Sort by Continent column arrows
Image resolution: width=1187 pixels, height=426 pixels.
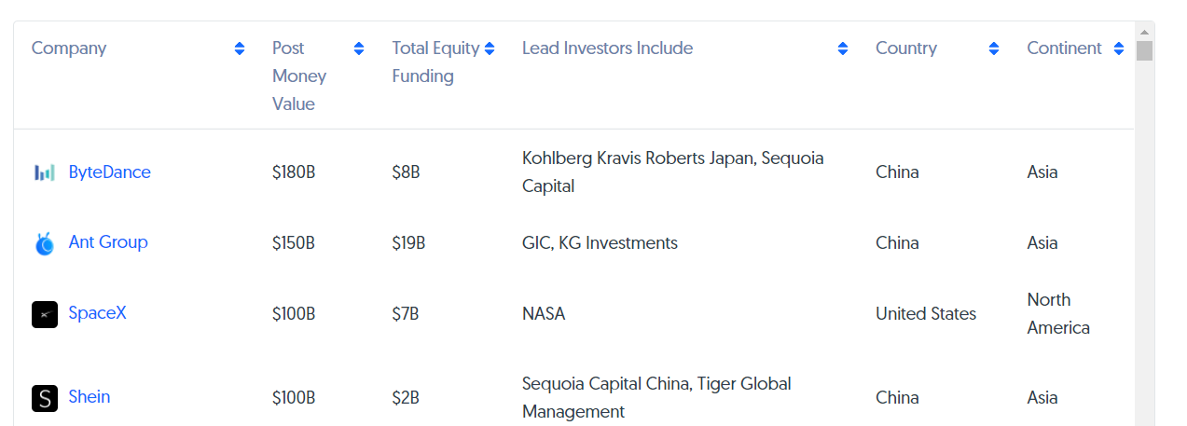tap(1119, 48)
